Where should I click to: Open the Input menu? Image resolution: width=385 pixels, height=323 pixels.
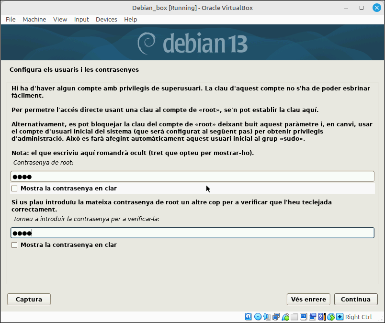pos(81,20)
